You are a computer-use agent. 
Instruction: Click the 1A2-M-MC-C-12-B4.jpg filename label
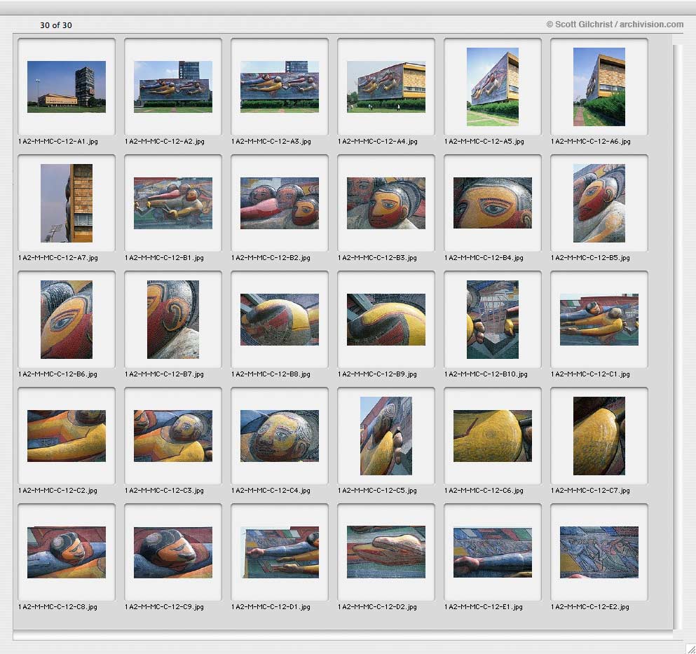click(484, 258)
